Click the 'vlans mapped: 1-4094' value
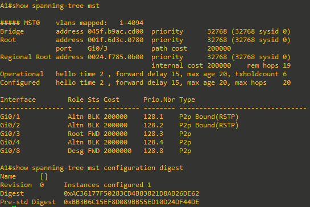Screen dimensions: 310x207 [x=100, y=23]
